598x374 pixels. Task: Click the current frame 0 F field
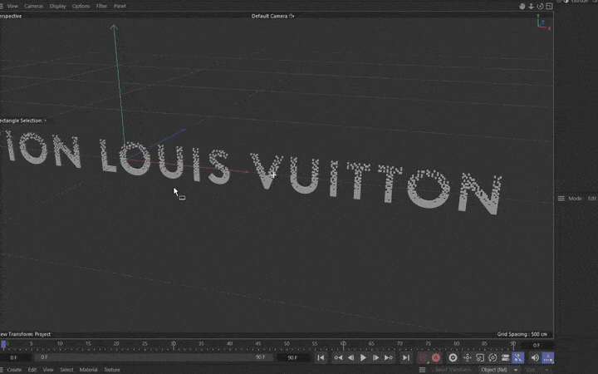[537, 345]
